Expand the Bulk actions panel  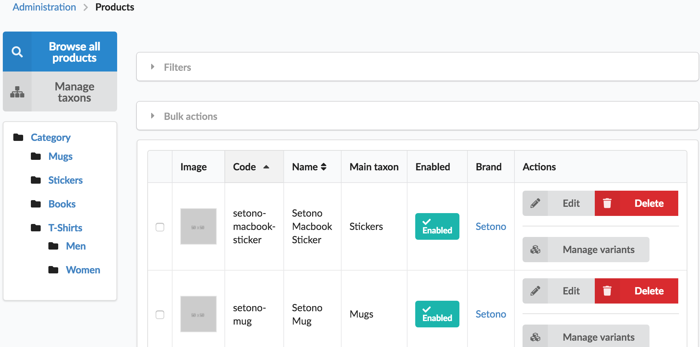190,116
